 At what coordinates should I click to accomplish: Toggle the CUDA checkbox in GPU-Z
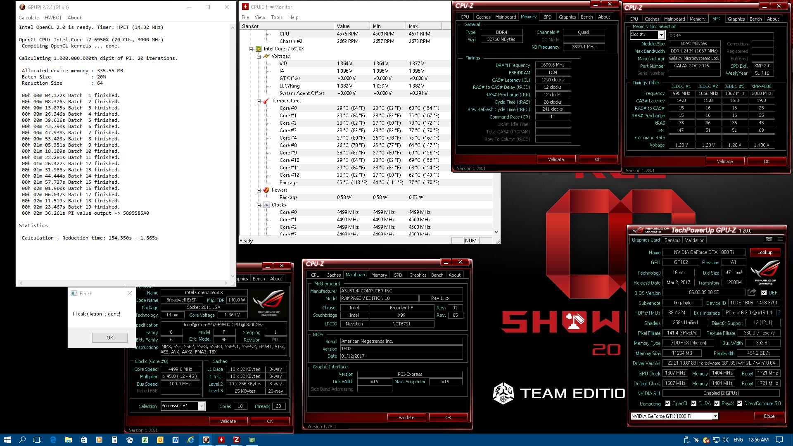coord(693,403)
